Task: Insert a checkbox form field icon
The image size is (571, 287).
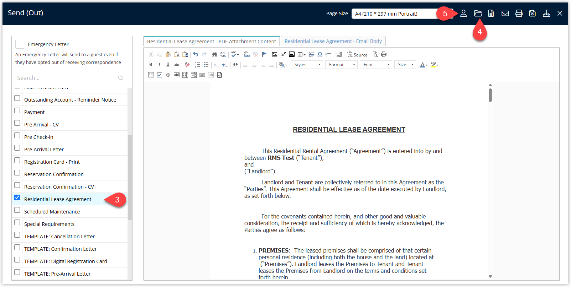Action: tap(160, 75)
